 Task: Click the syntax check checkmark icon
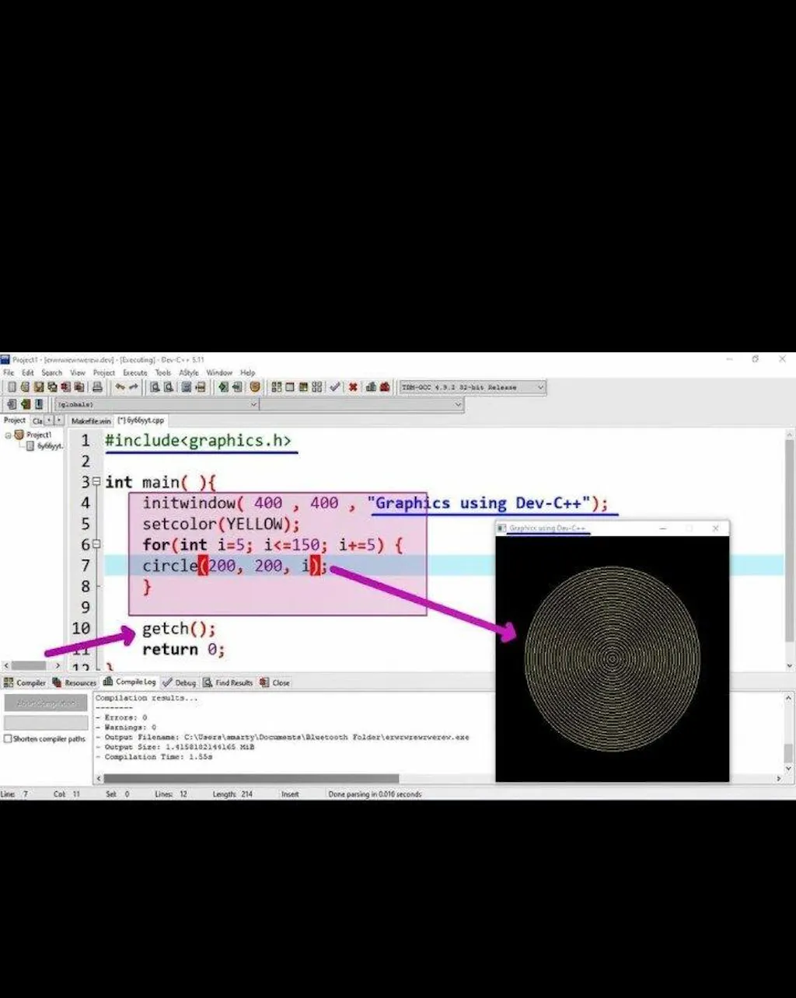pos(335,387)
